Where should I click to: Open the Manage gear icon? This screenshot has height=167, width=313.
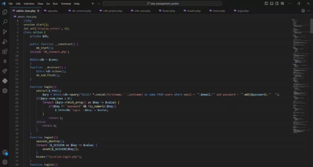(5, 162)
